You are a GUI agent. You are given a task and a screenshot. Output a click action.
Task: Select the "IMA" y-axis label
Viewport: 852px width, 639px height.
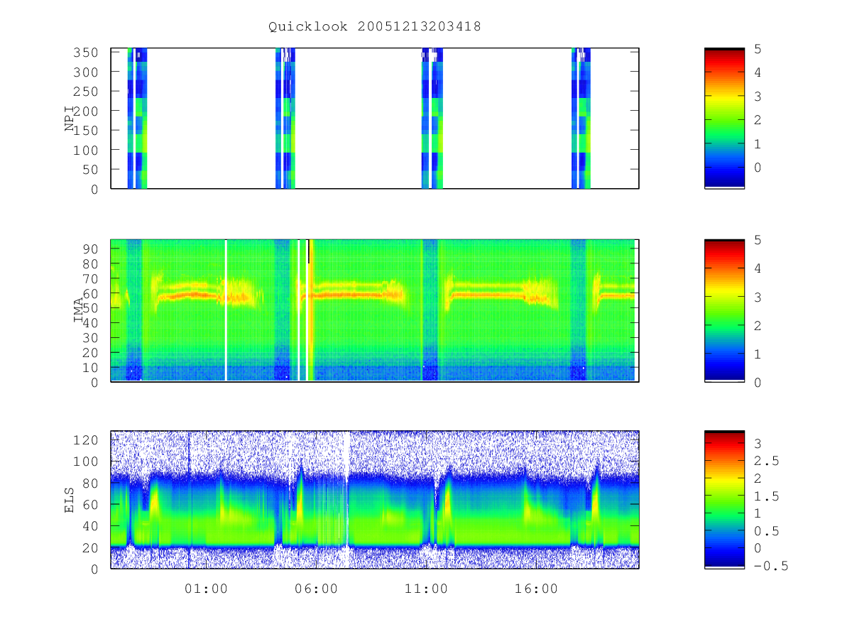click(x=79, y=311)
